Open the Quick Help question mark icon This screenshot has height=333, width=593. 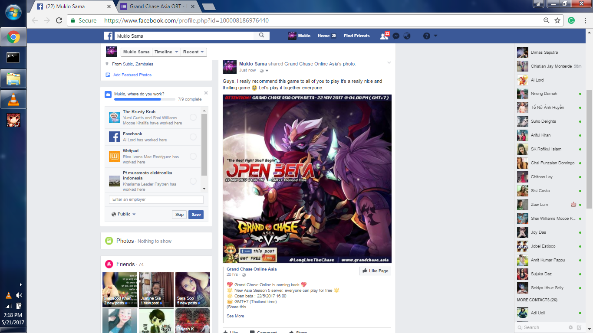pyautogui.click(x=427, y=36)
